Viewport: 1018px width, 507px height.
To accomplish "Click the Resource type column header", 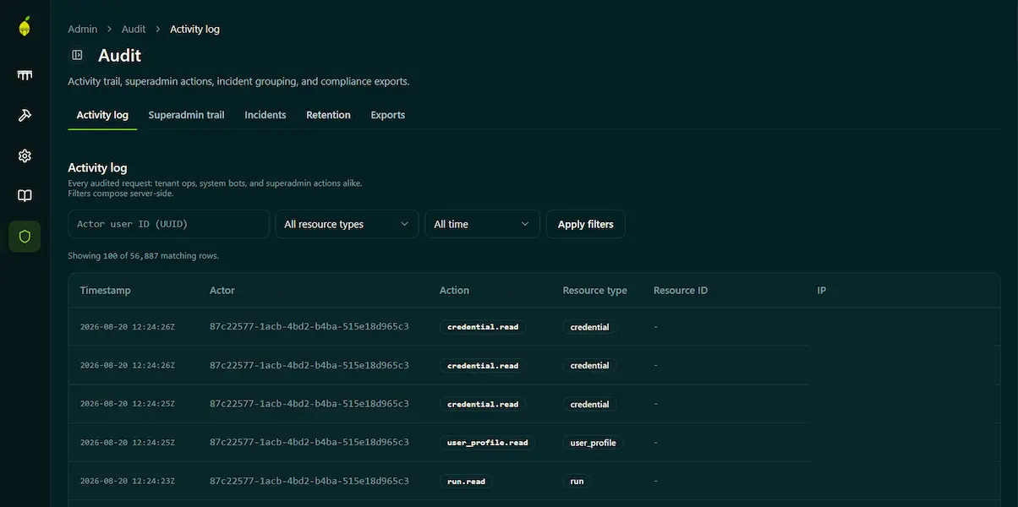I will click(x=595, y=290).
